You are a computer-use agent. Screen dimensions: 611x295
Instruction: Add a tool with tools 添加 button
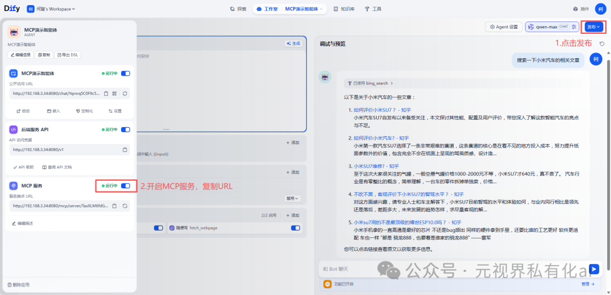click(292, 215)
